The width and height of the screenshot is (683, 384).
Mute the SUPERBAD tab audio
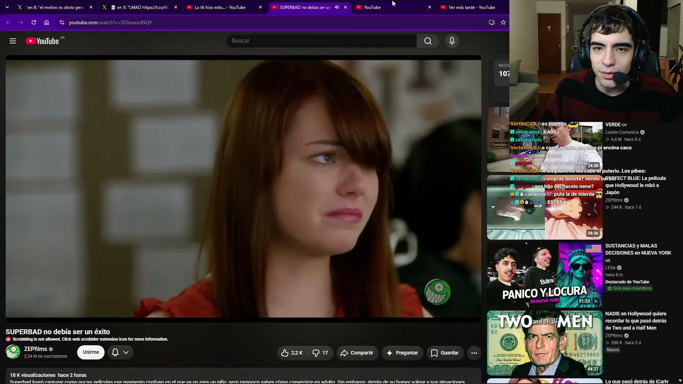[x=337, y=7]
